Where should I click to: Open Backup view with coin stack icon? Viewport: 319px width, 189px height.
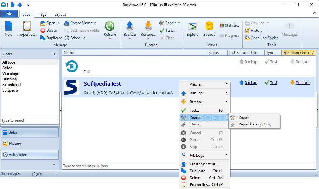click(x=209, y=29)
